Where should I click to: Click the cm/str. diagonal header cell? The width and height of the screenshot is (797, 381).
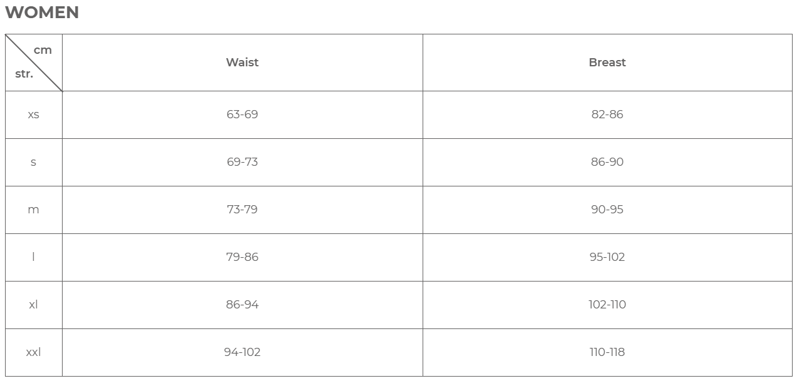pyautogui.click(x=34, y=63)
